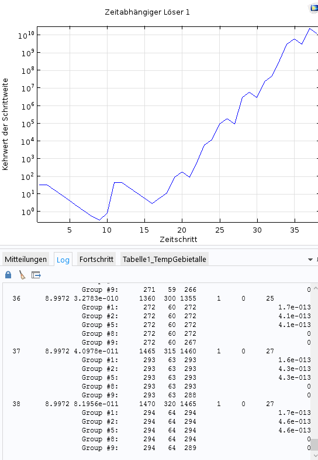Toggle the scroll lock padlock icon
The image size is (318, 460).
click(x=8, y=275)
